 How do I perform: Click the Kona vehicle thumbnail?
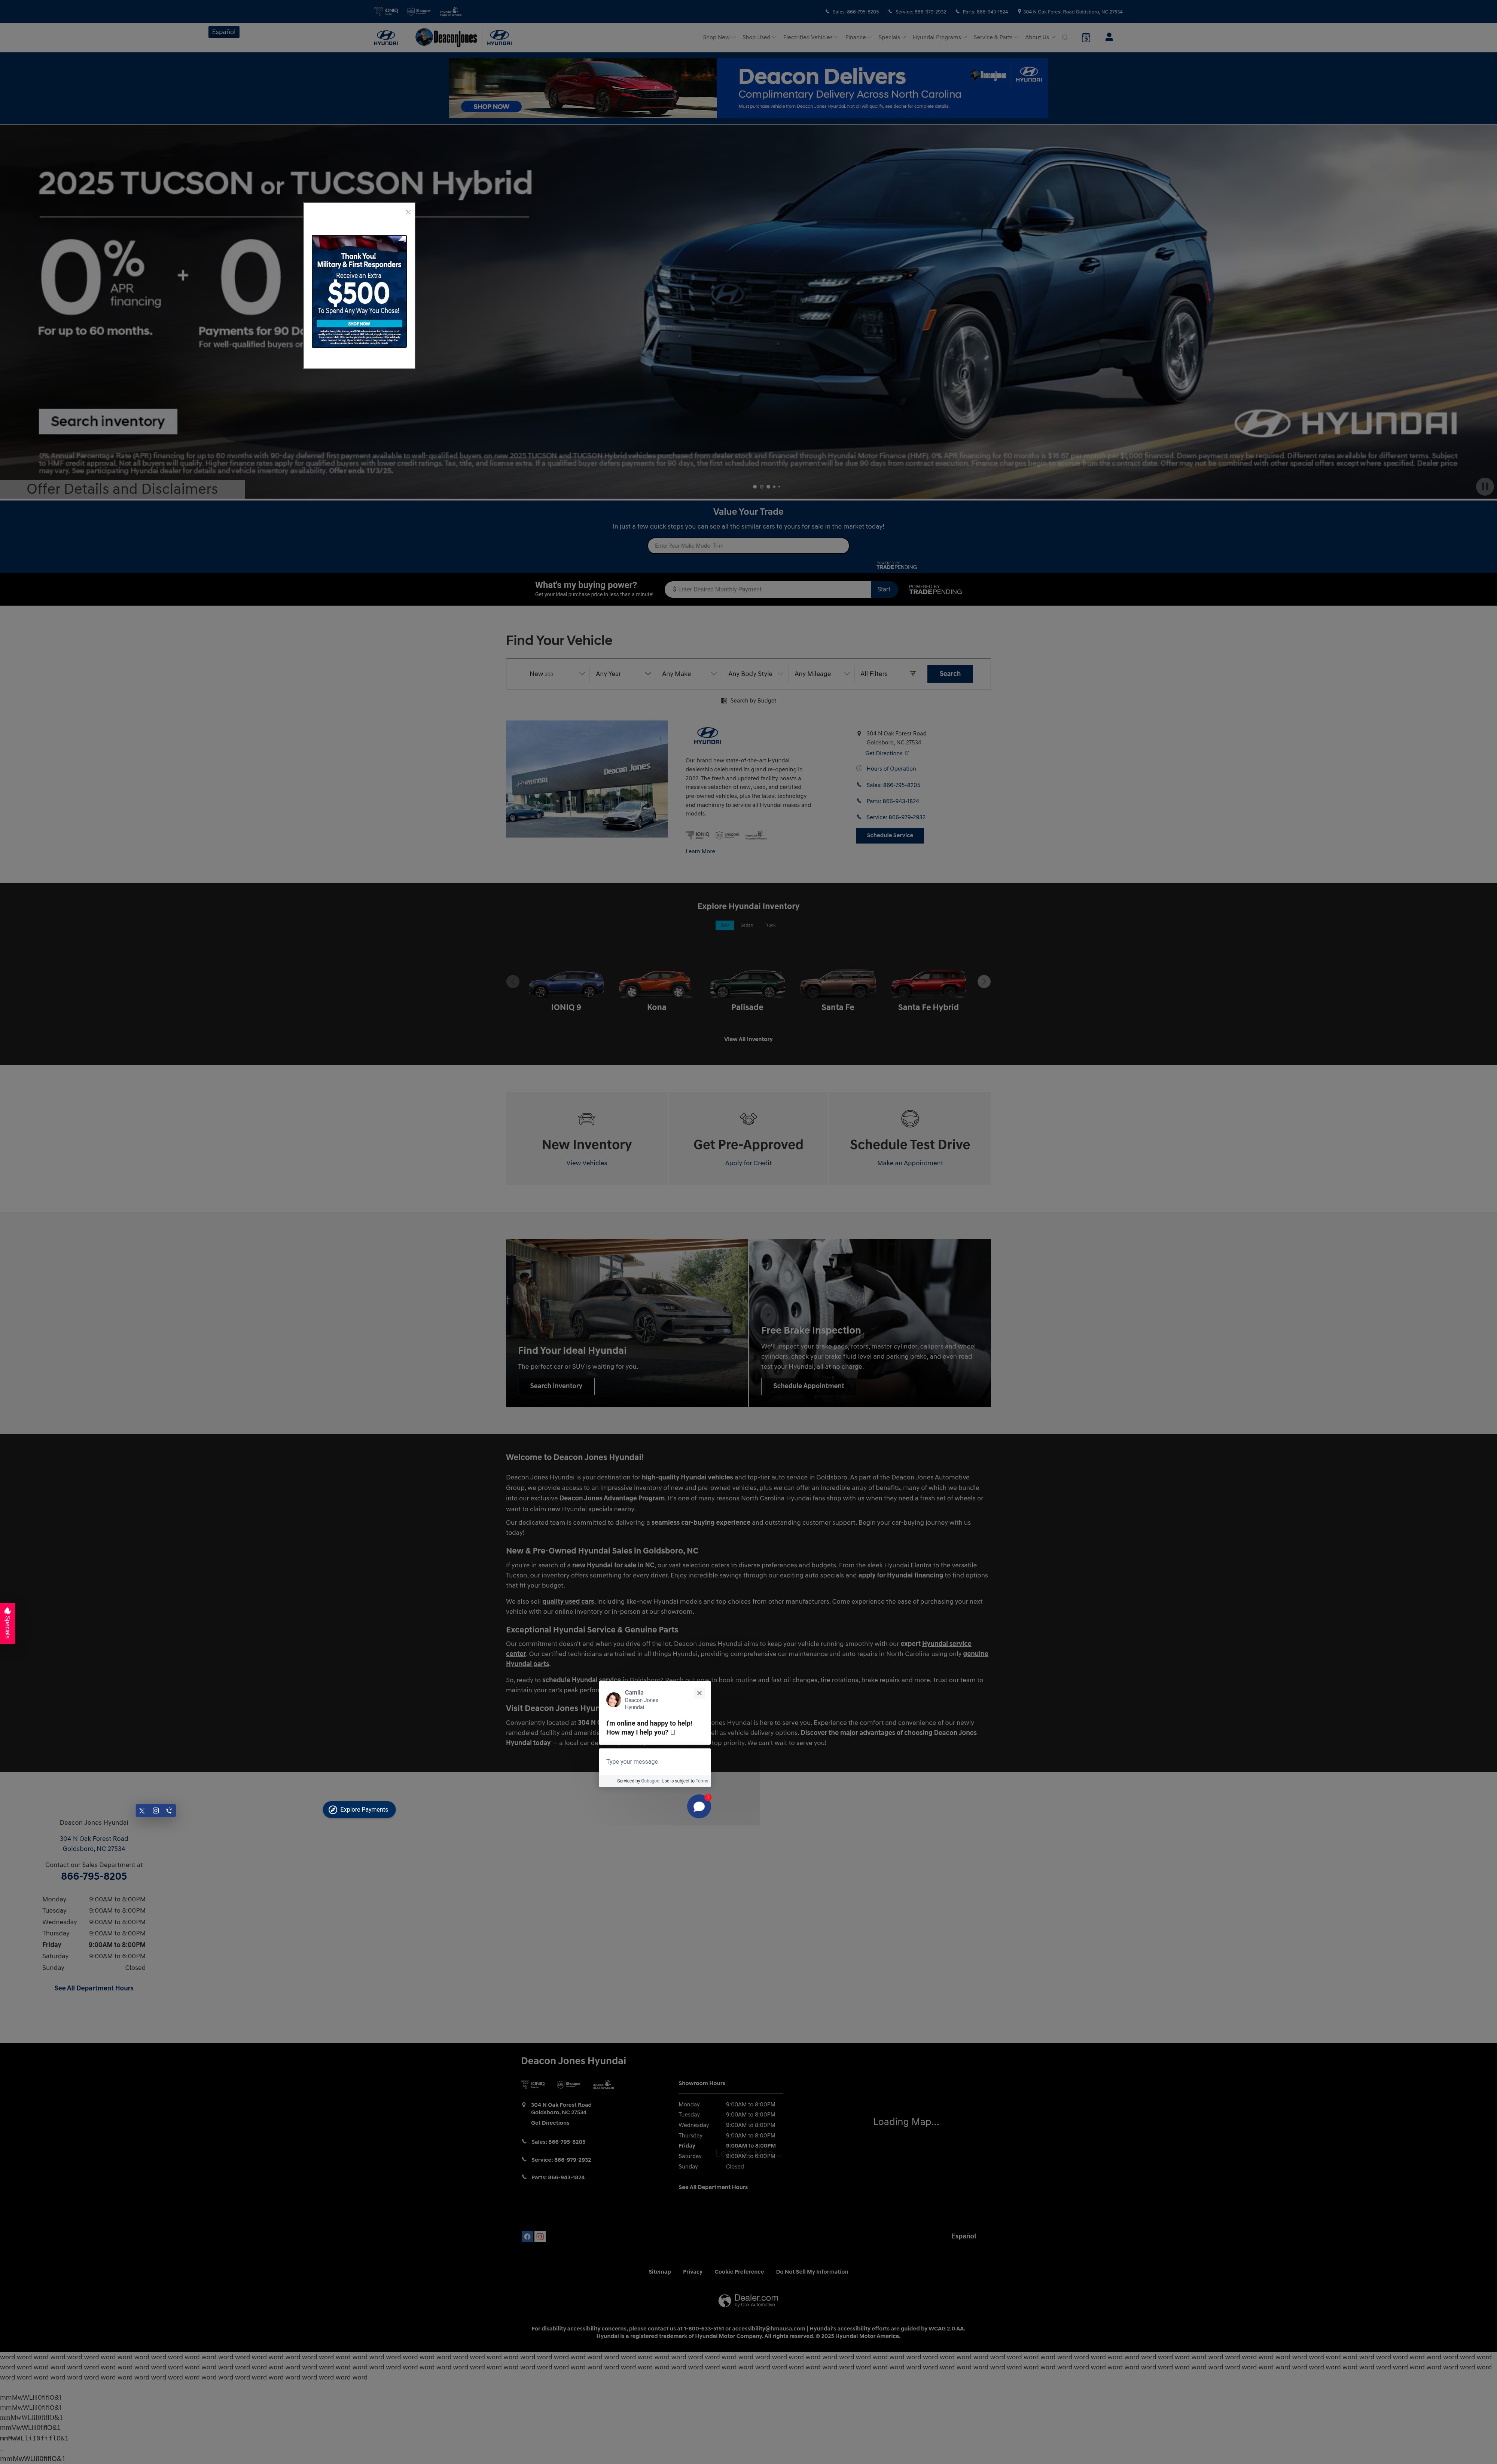coord(656,984)
